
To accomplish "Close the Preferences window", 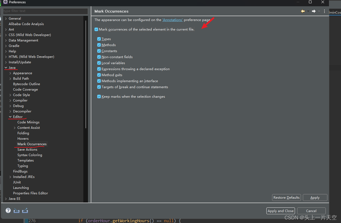I will point(323,2).
